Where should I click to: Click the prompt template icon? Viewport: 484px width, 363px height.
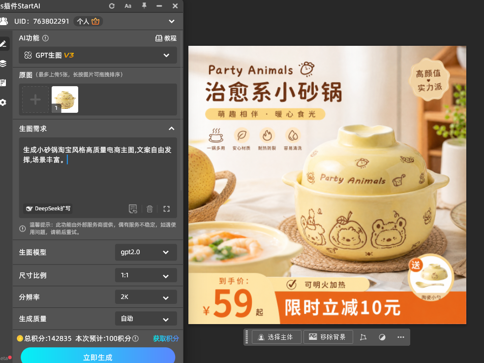(133, 209)
